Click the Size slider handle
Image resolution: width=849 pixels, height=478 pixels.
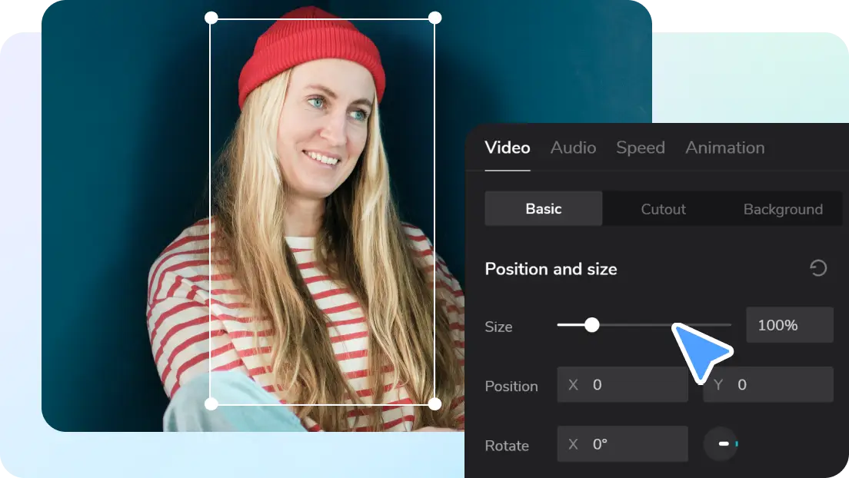coord(591,325)
